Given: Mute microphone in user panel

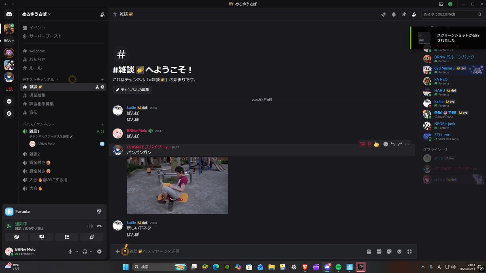Looking at the screenshot, I should tap(70, 252).
